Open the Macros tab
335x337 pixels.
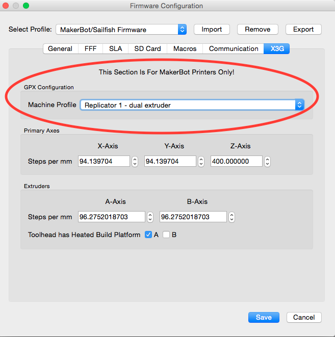185,48
